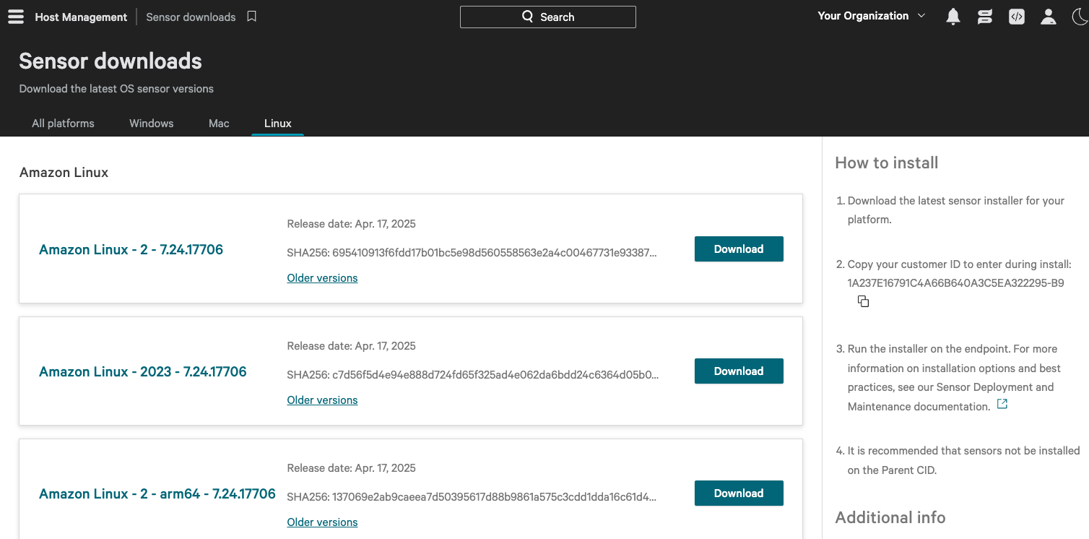The width and height of the screenshot is (1089, 539).
Task: Show older versions for Amazon Linux 2023
Action: click(322, 400)
